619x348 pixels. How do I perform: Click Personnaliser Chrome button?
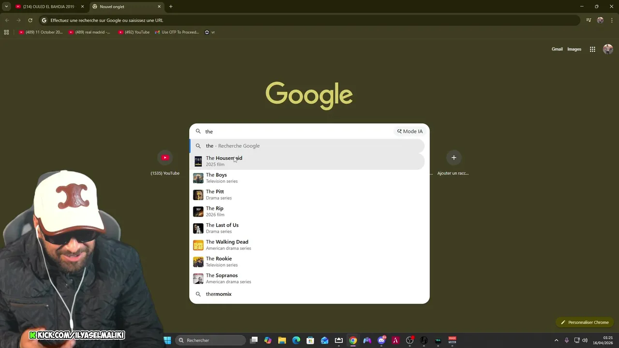pyautogui.click(x=585, y=322)
